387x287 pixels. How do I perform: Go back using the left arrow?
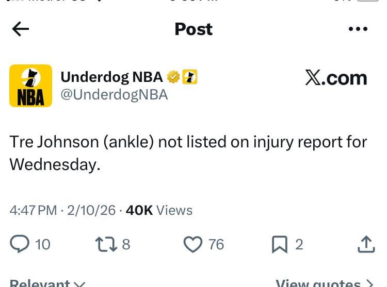pos(21,29)
